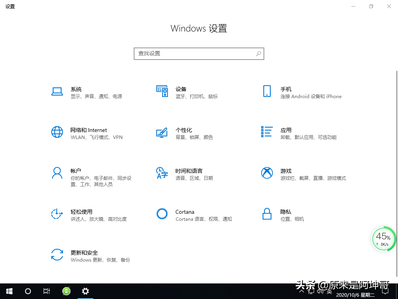Click the text 卸载、默认应用、可选功能
The width and height of the screenshot is (398, 299).
pyautogui.click(x=308, y=137)
